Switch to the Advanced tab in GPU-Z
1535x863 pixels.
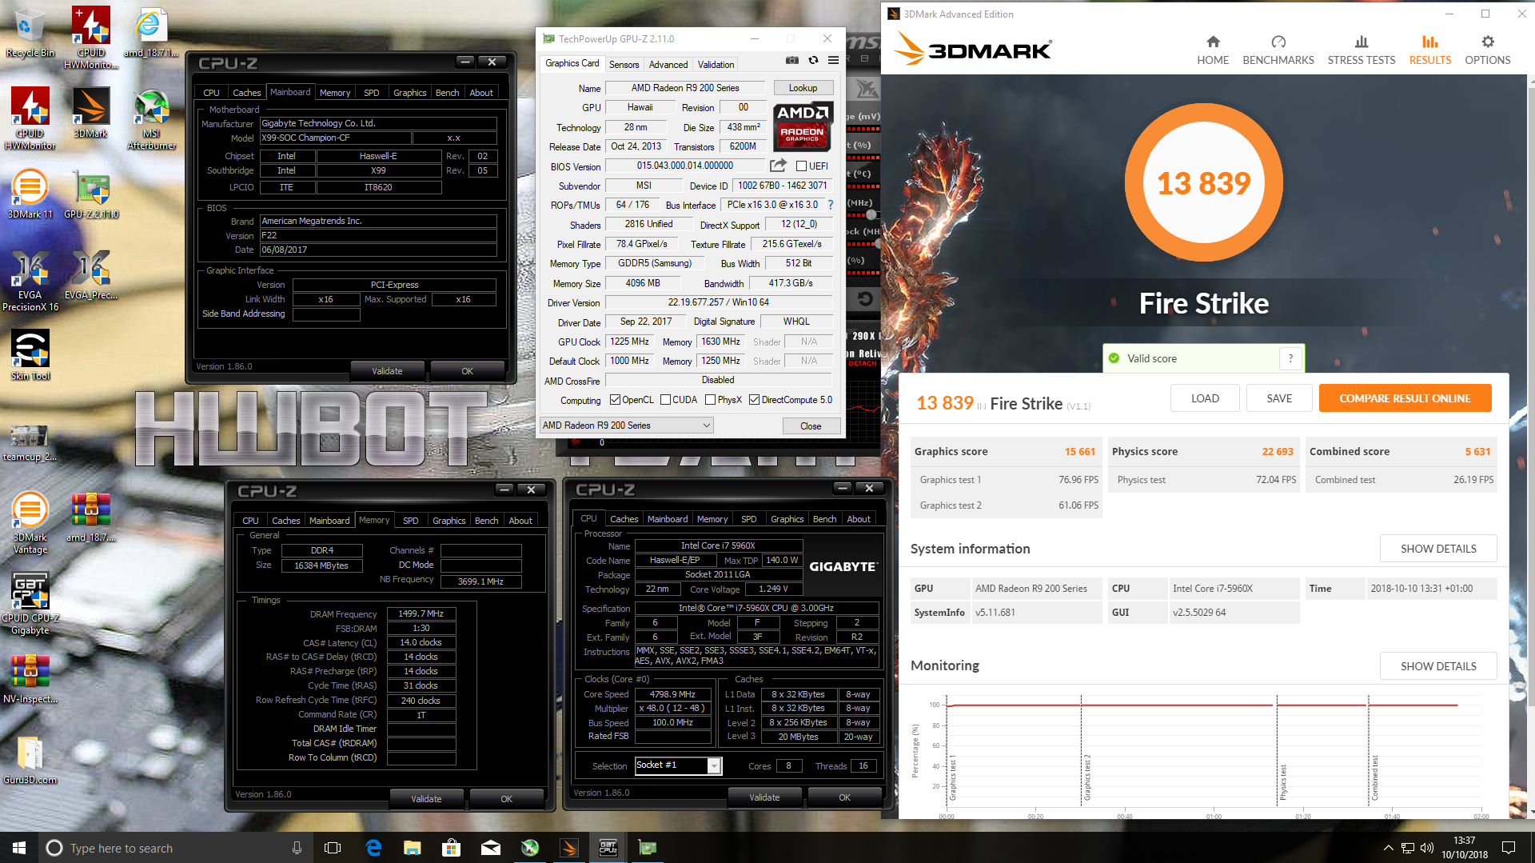point(668,65)
